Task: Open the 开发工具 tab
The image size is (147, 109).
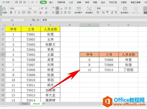Action: 113,2
